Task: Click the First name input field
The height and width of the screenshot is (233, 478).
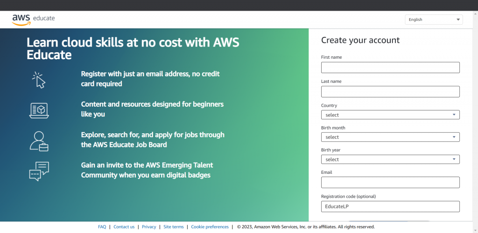Action: (390, 68)
